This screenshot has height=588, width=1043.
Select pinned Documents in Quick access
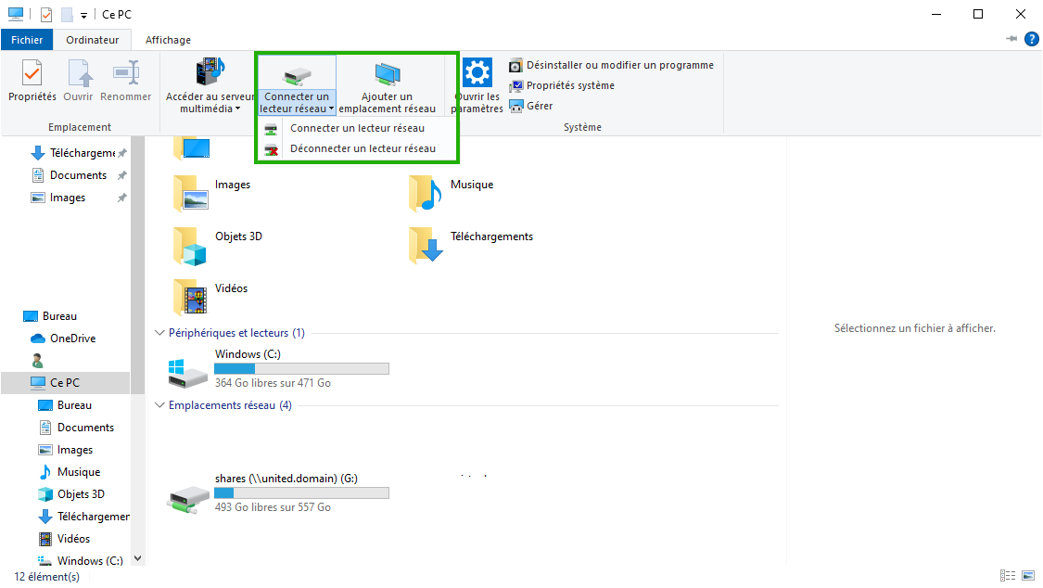[79, 175]
